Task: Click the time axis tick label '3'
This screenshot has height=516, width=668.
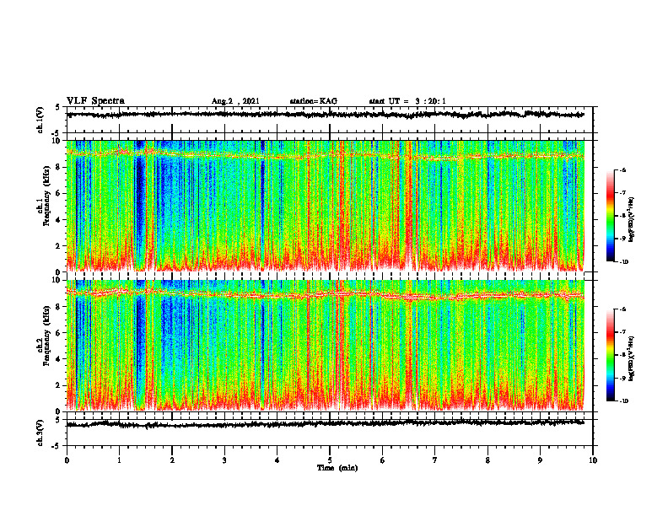Action: click(224, 460)
